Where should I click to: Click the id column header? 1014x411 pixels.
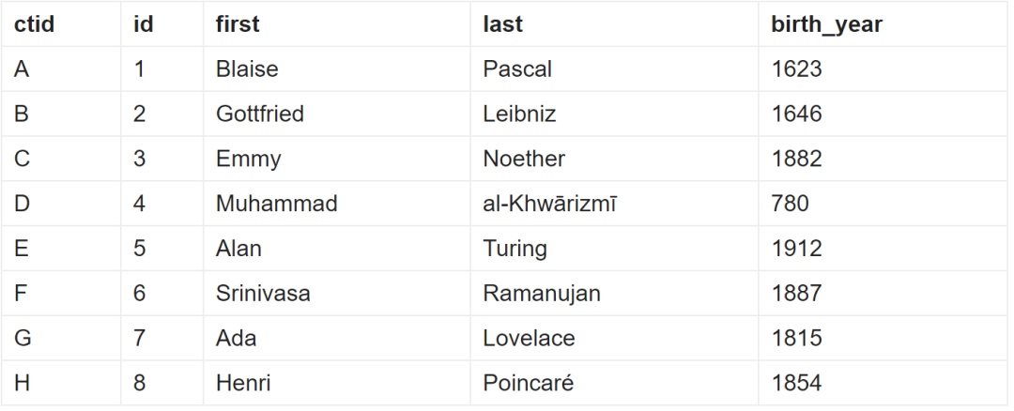click(144, 24)
